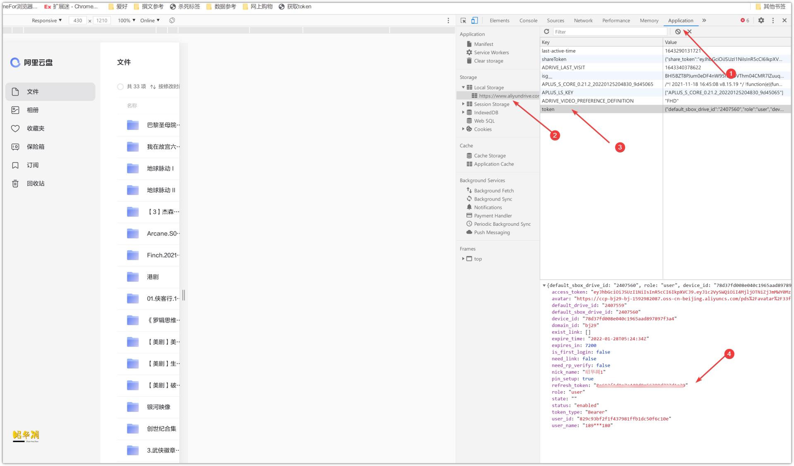
Task: Open DevTools three-dot customize menu
Action: 773,20
